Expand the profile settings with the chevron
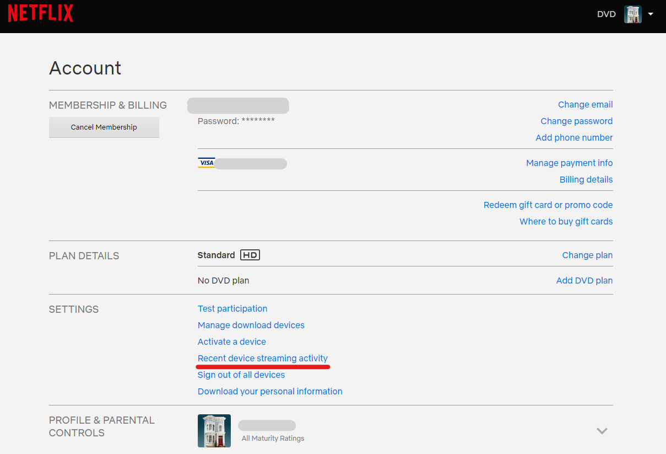Image resolution: width=666 pixels, height=454 pixels. pyautogui.click(x=602, y=430)
